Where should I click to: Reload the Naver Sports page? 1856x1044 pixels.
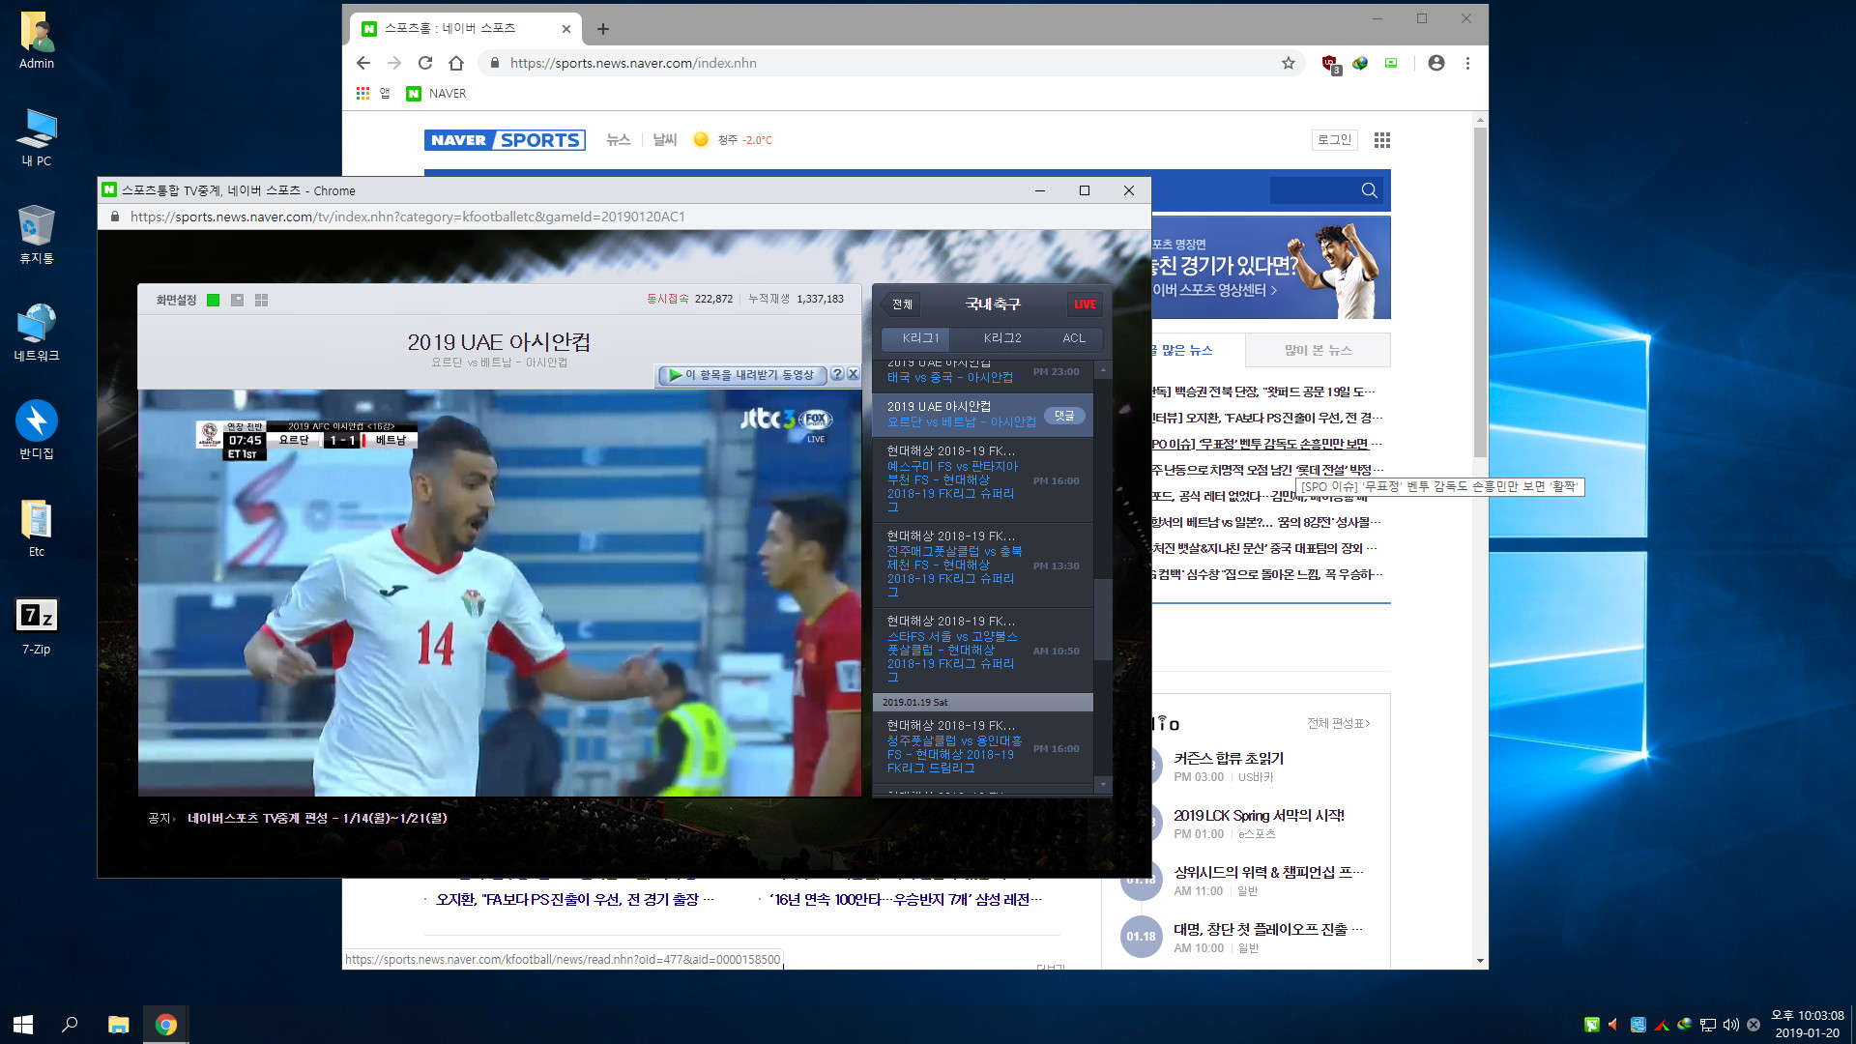pos(425,63)
